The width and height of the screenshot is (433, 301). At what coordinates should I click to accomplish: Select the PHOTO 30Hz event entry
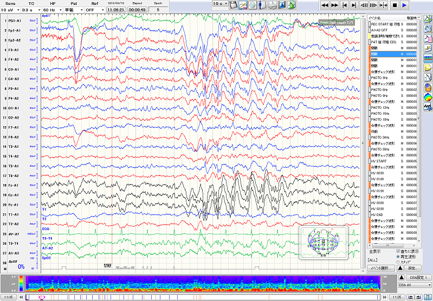coord(382,149)
